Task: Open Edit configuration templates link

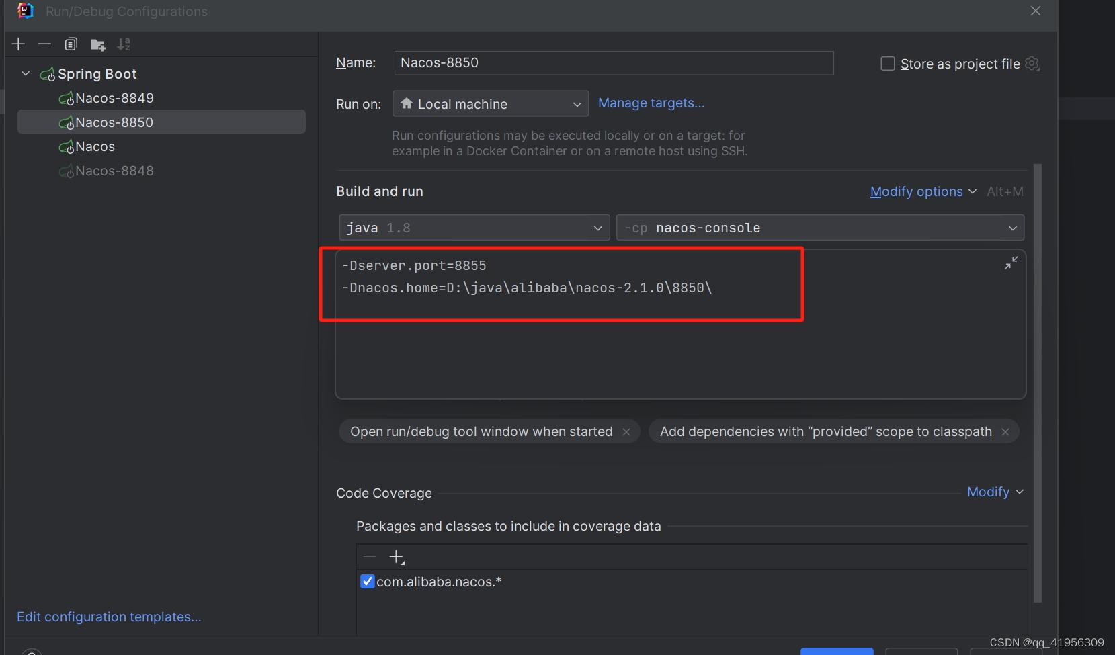Action: [x=109, y=617]
